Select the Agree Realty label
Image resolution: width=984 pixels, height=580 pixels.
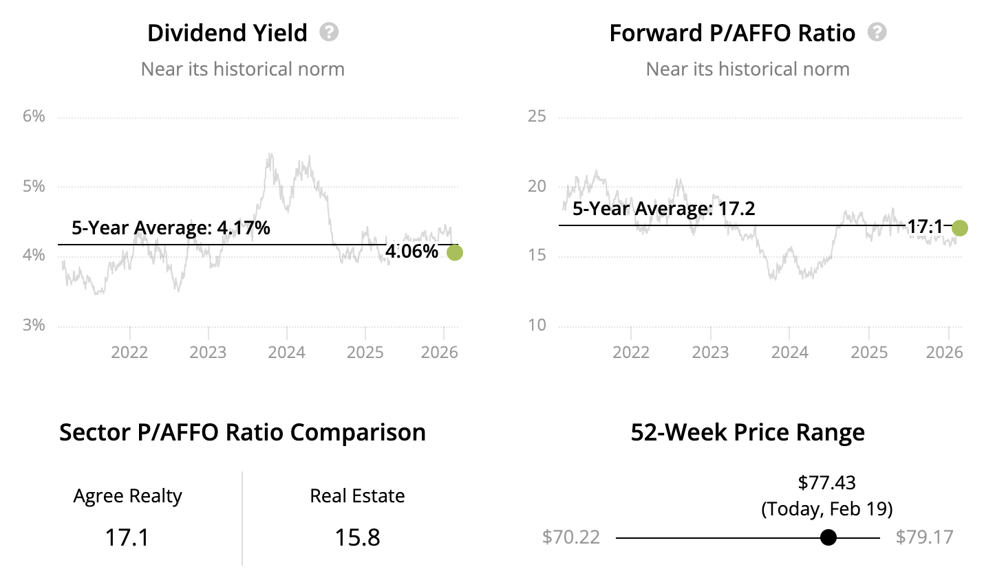128,496
